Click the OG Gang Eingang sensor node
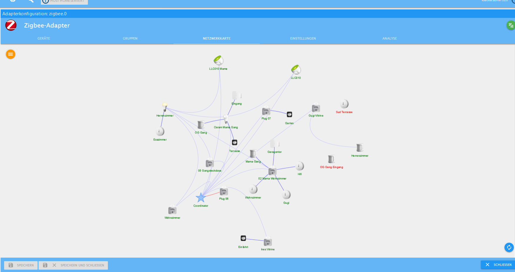Viewport: 515px width, 272px height. [x=331, y=159]
